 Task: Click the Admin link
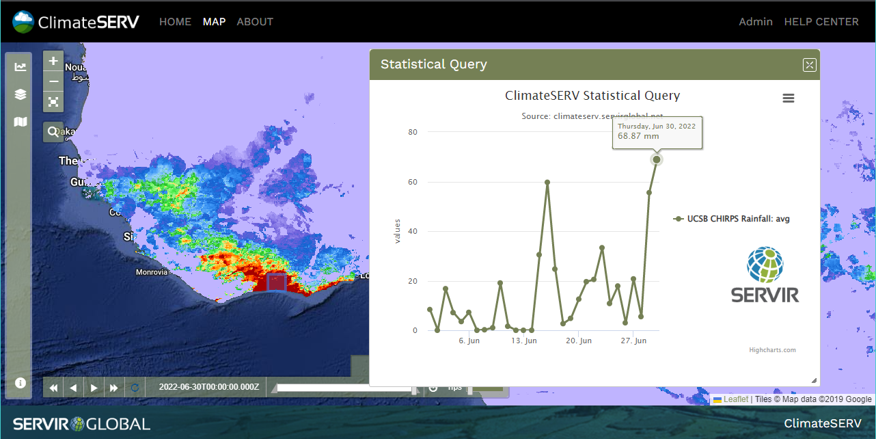coord(755,22)
